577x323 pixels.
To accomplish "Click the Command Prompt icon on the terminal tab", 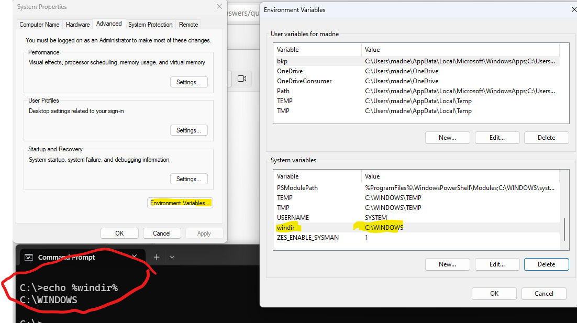I will 29,257.
